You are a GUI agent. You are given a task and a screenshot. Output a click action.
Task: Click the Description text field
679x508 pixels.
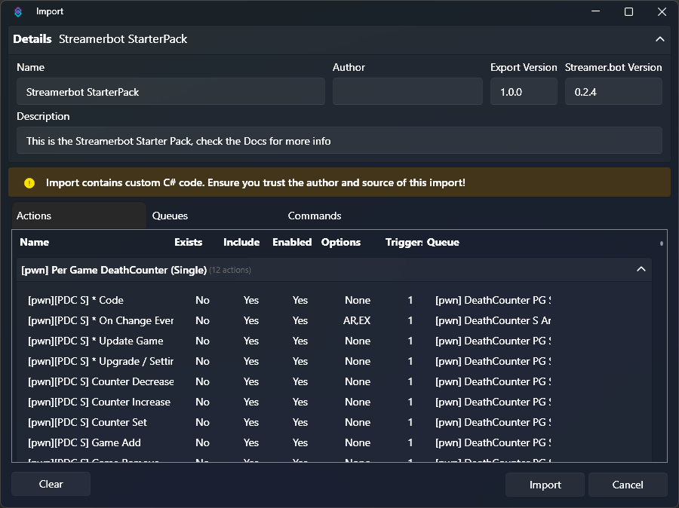click(x=339, y=141)
